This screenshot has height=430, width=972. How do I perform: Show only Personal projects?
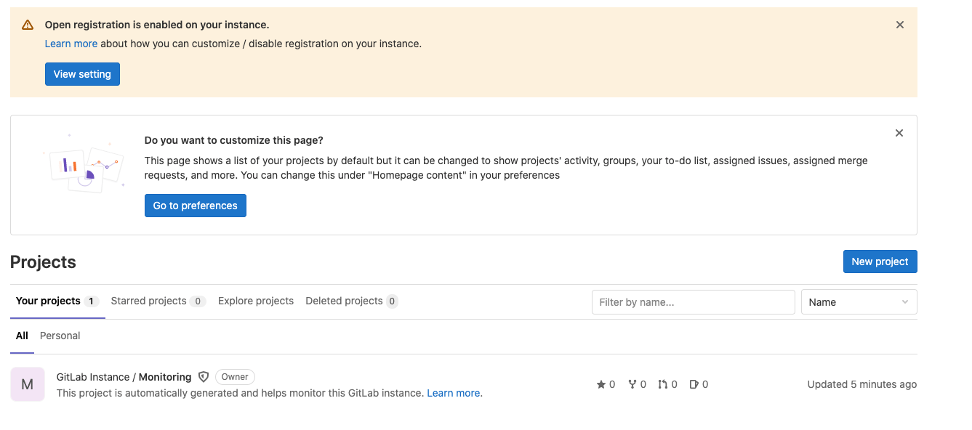(60, 336)
